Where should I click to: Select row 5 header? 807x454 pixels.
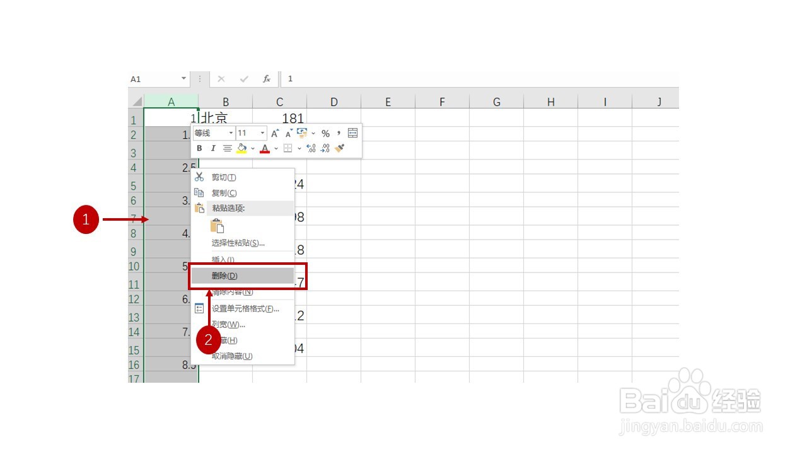136,183
